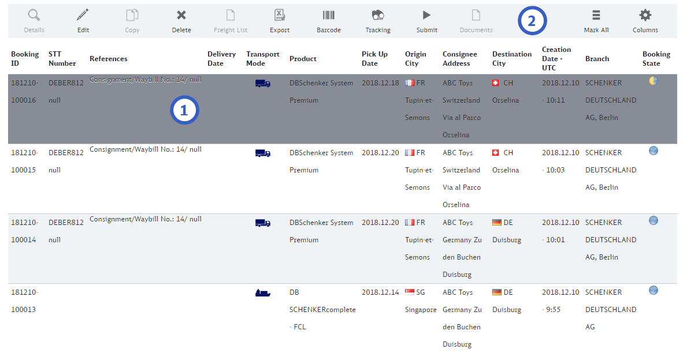The height and width of the screenshot is (353, 687).
Task: Sort by Destination City header
Action: click(512, 59)
